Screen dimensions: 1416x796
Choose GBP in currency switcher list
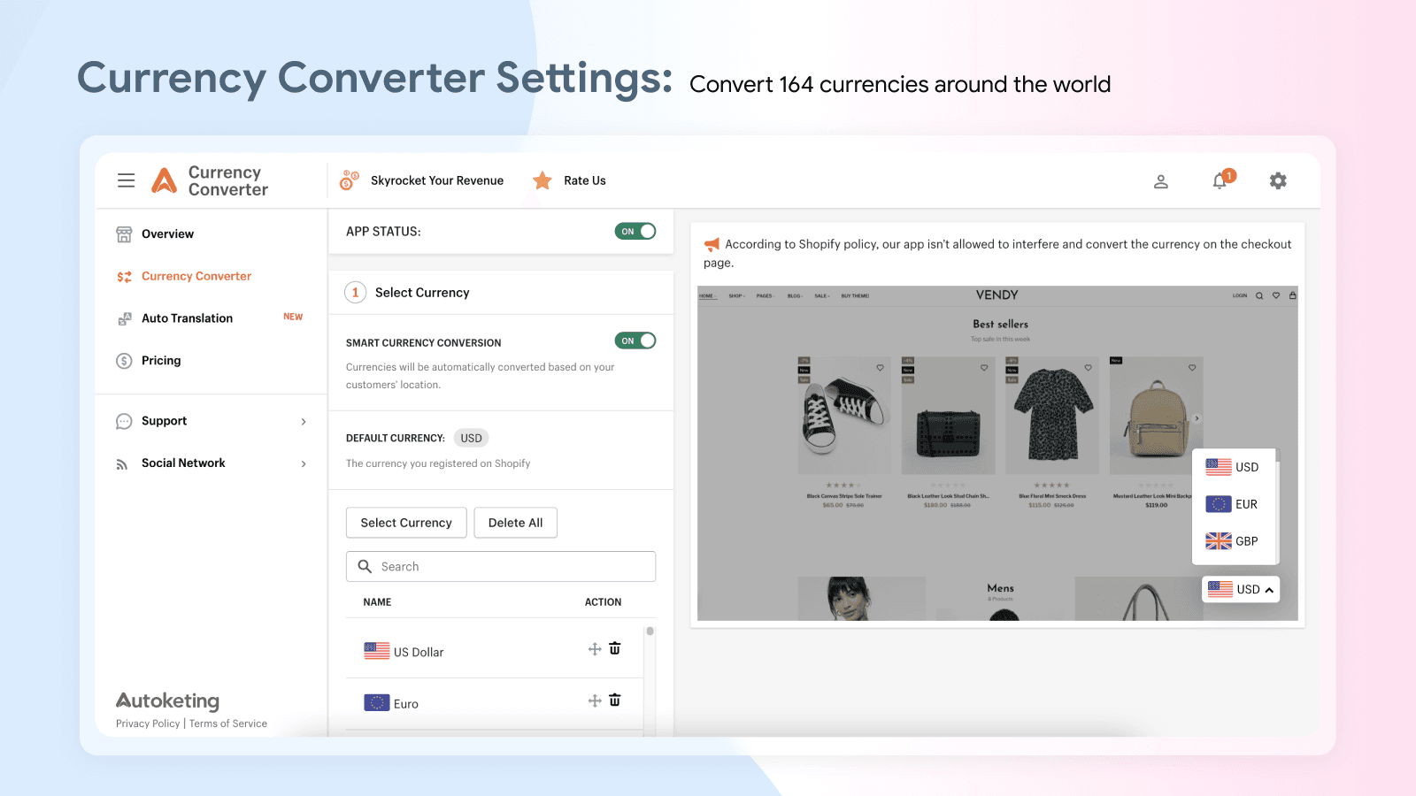(x=1233, y=541)
